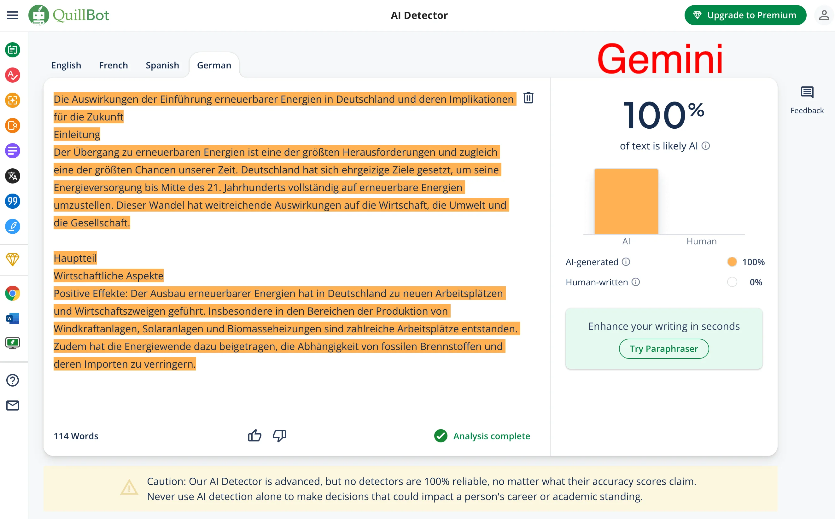Open the Citation Generator sidebar icon
The height and width of the screenshot is (519, 835).
click(13, 201)
